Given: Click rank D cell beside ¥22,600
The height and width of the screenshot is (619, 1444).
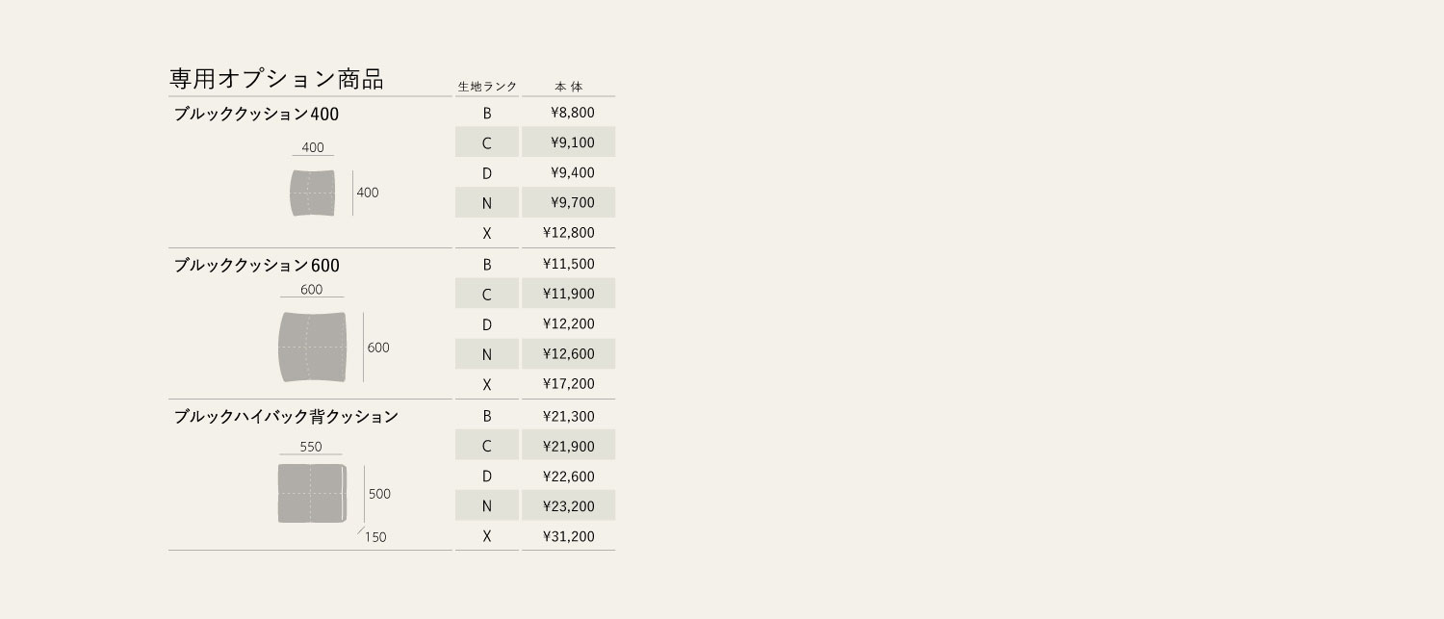Looking at the screenshot, I should tap(487, 476).
